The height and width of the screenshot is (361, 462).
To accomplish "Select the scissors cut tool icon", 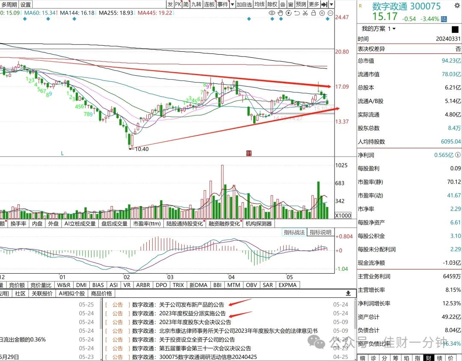I will 305,13.
